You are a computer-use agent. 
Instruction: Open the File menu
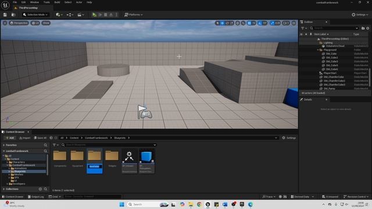pos(15,2)
